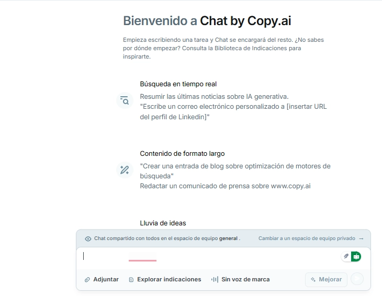Click the long-form content pencil icon
382x296 pixels.
(x=125, y=170)
